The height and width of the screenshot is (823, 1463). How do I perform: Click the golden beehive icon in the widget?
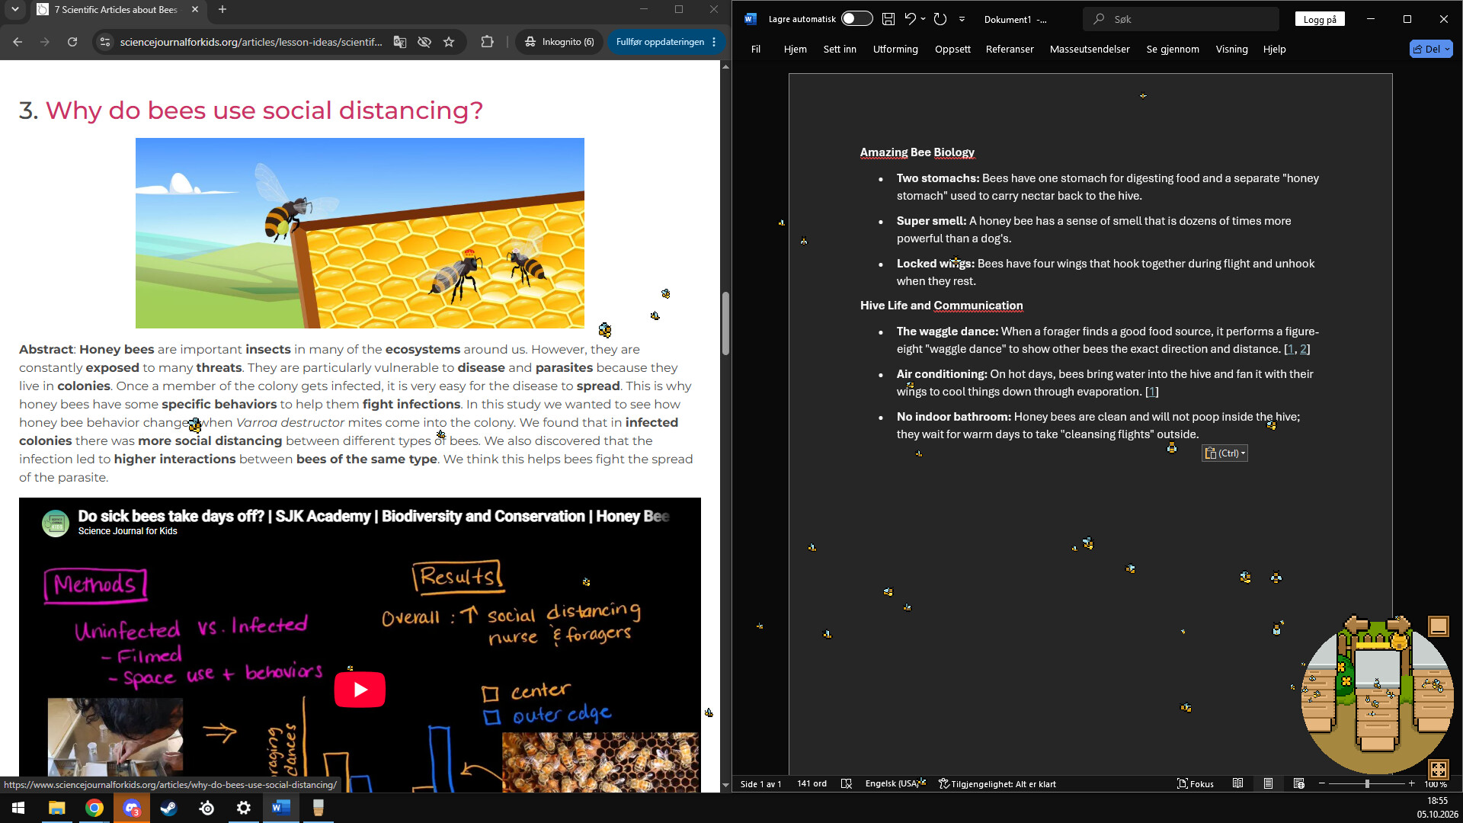coord(1399,642)
